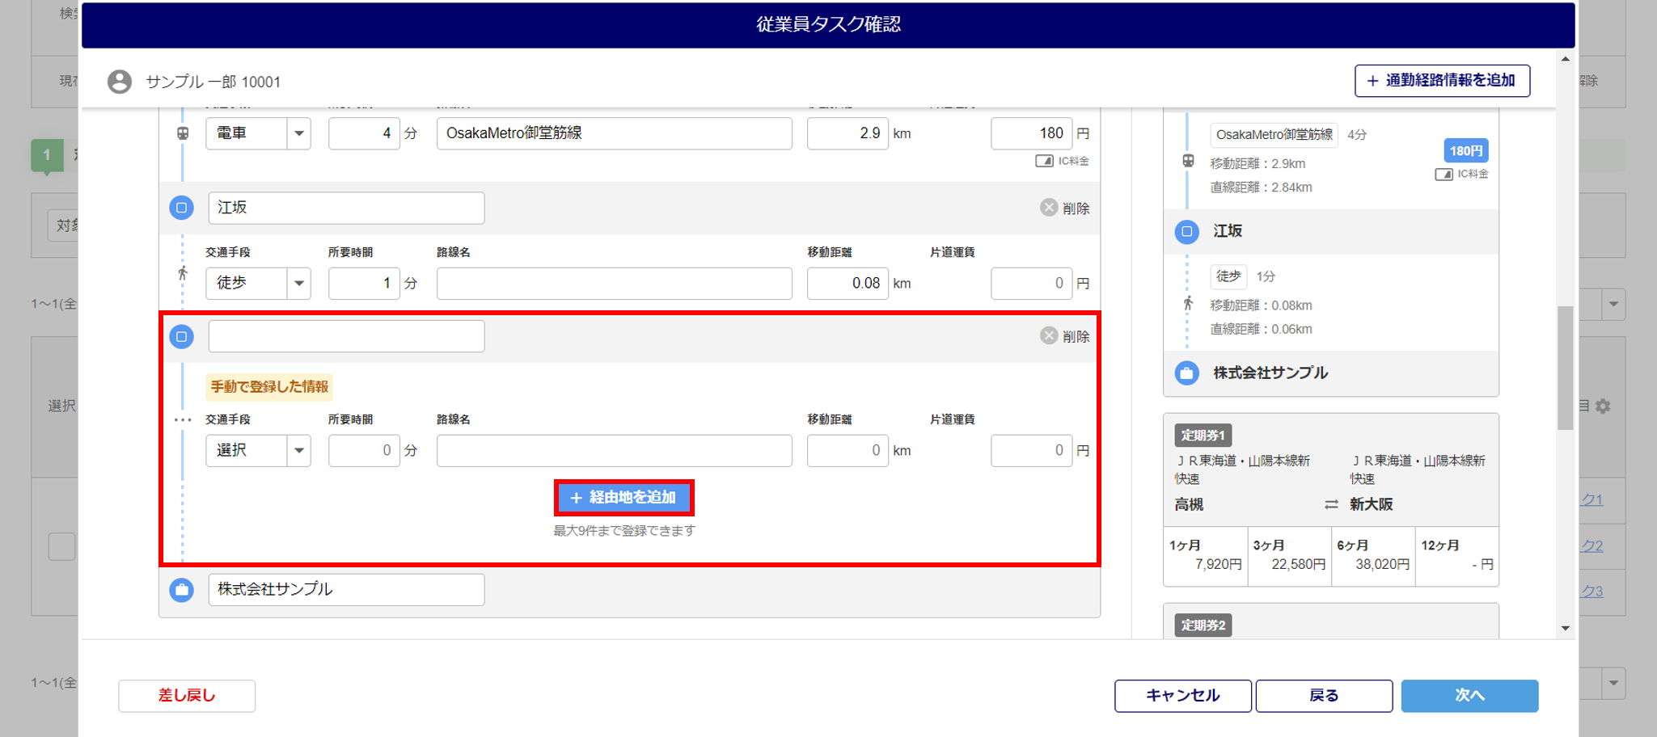Screen dimensions: 1657x737
Task: Click 次へ to proceed
Action: coord(1469,696)
